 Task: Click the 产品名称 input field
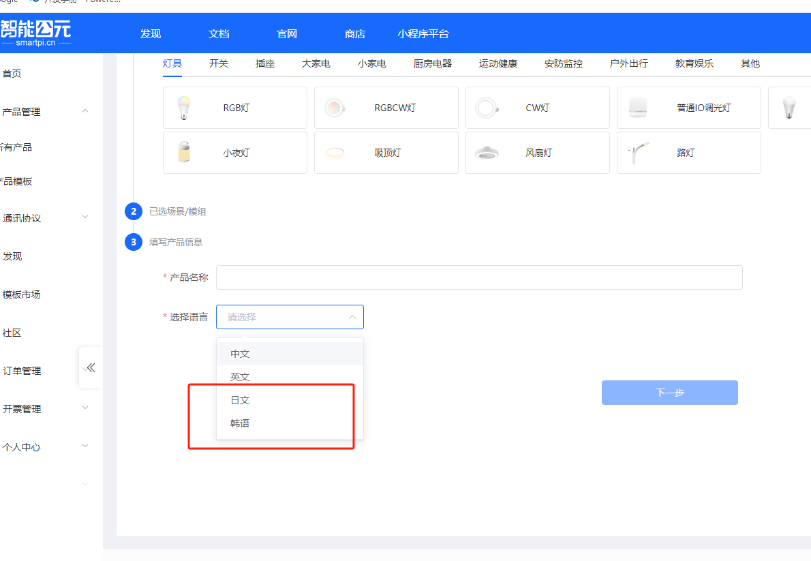click(478, 277)
